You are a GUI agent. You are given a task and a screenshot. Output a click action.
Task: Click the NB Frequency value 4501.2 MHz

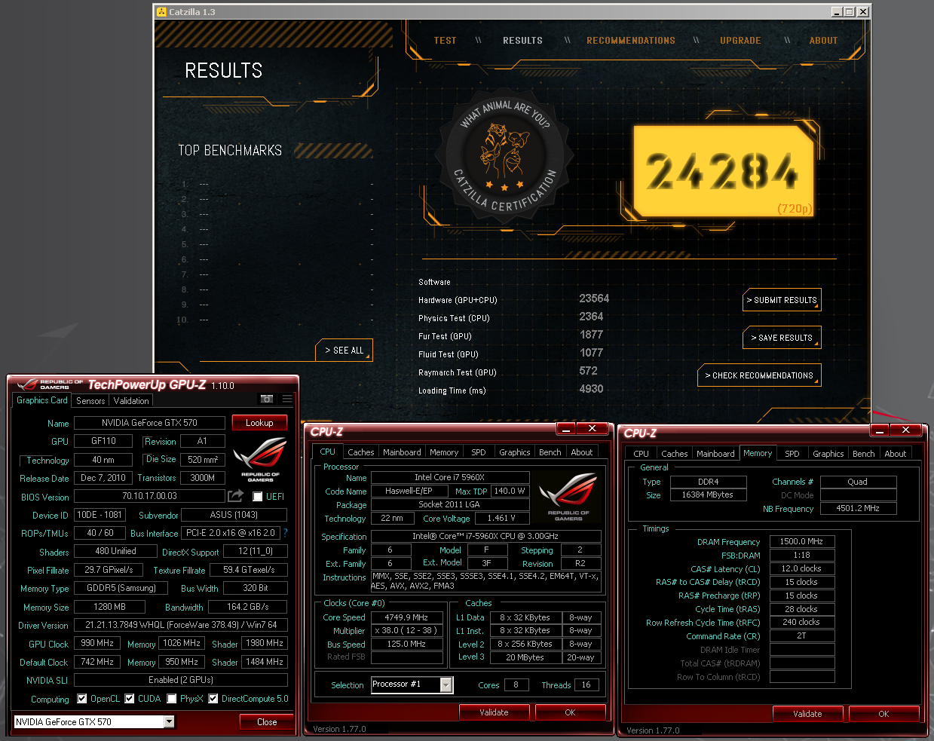(858, 508)
